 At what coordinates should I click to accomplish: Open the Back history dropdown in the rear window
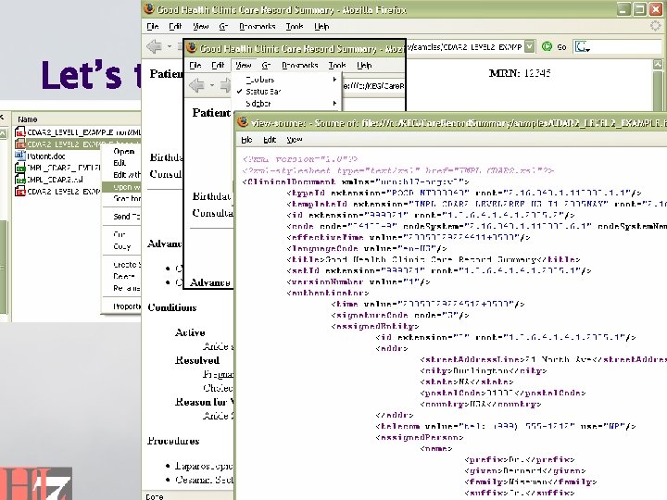(170, 46)
